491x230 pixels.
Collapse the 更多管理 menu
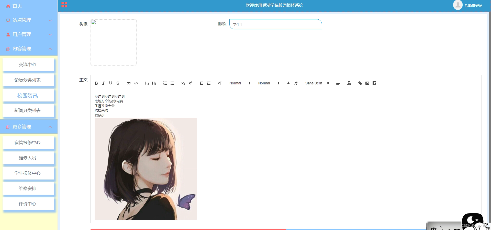[x=29, y=127]
